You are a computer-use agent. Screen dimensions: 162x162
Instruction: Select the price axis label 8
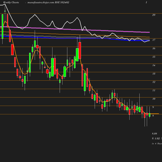coord(153,116)
